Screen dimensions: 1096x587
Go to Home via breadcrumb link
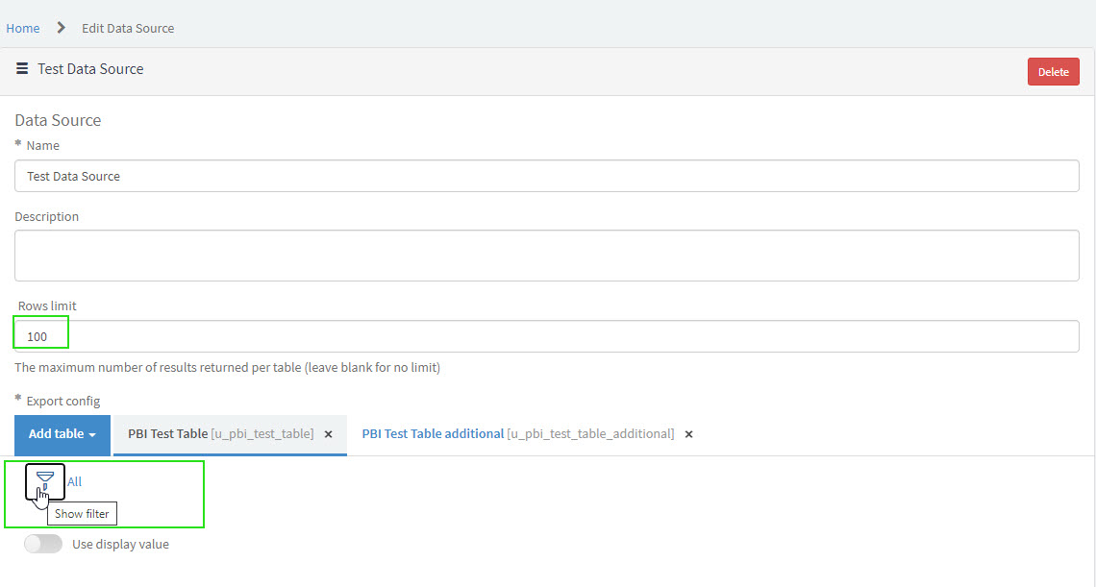click(23, 28)
